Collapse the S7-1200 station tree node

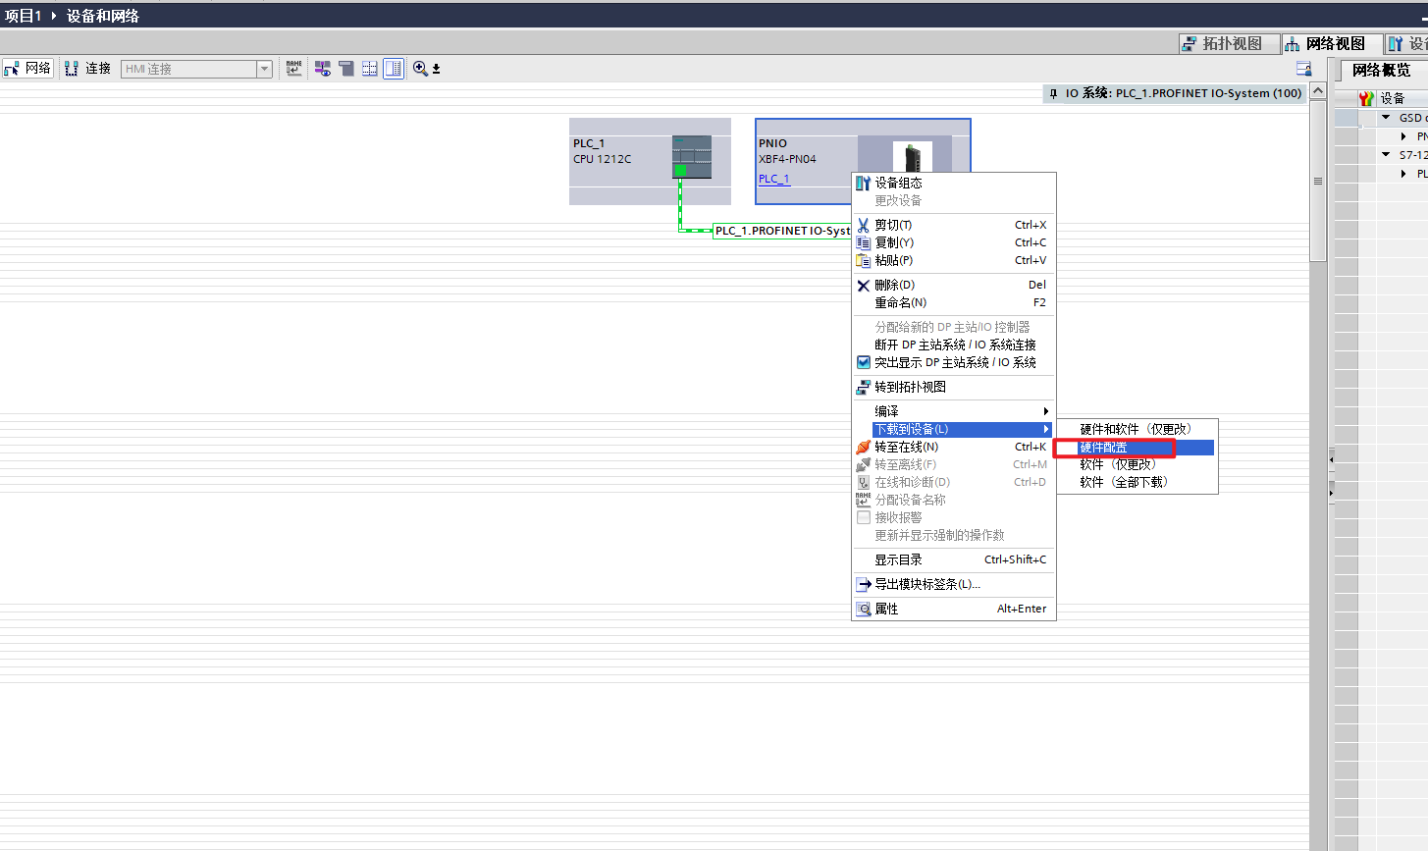click(x=1386, y=155)
